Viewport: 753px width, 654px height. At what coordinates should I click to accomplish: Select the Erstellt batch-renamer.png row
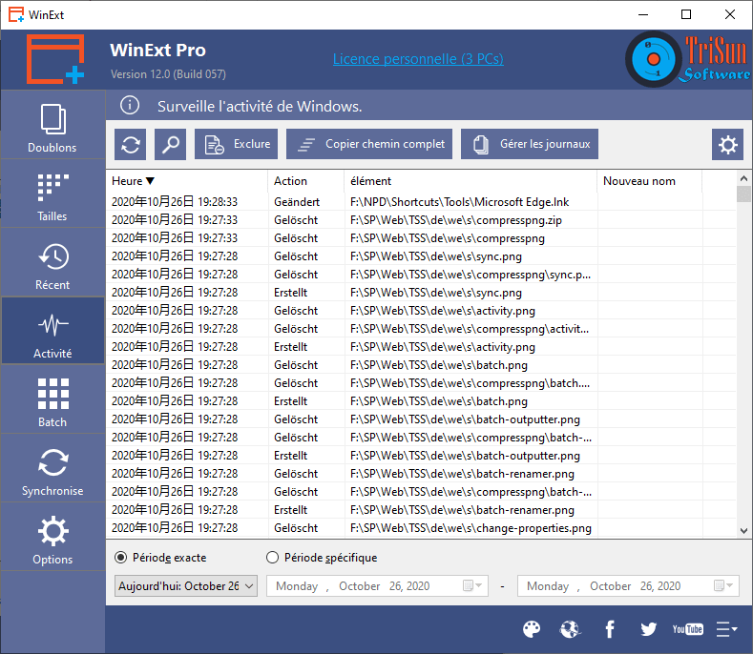pos(421,510)
